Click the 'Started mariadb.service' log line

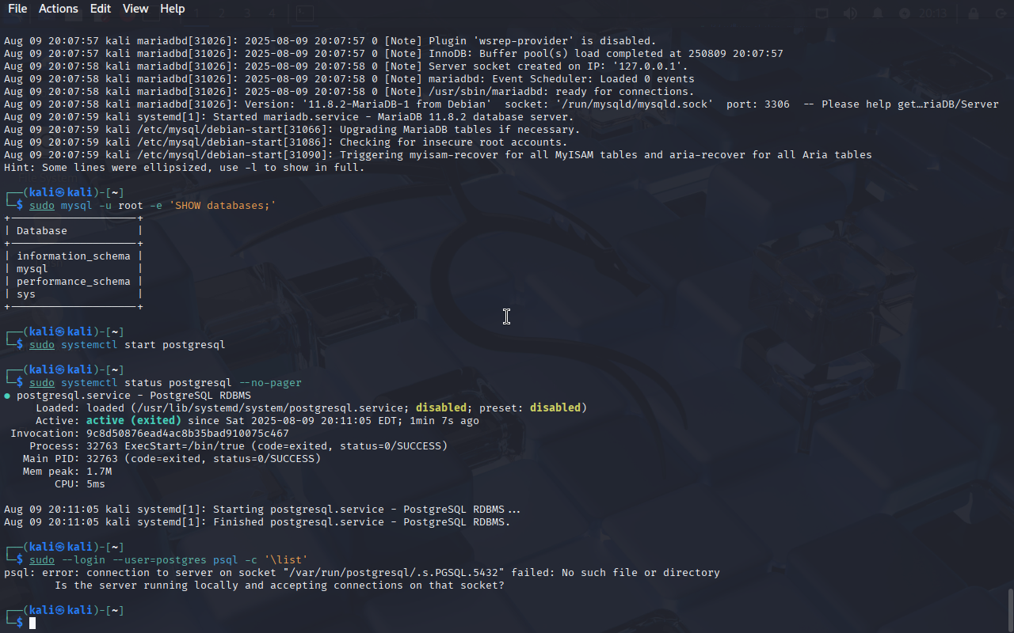289,117
